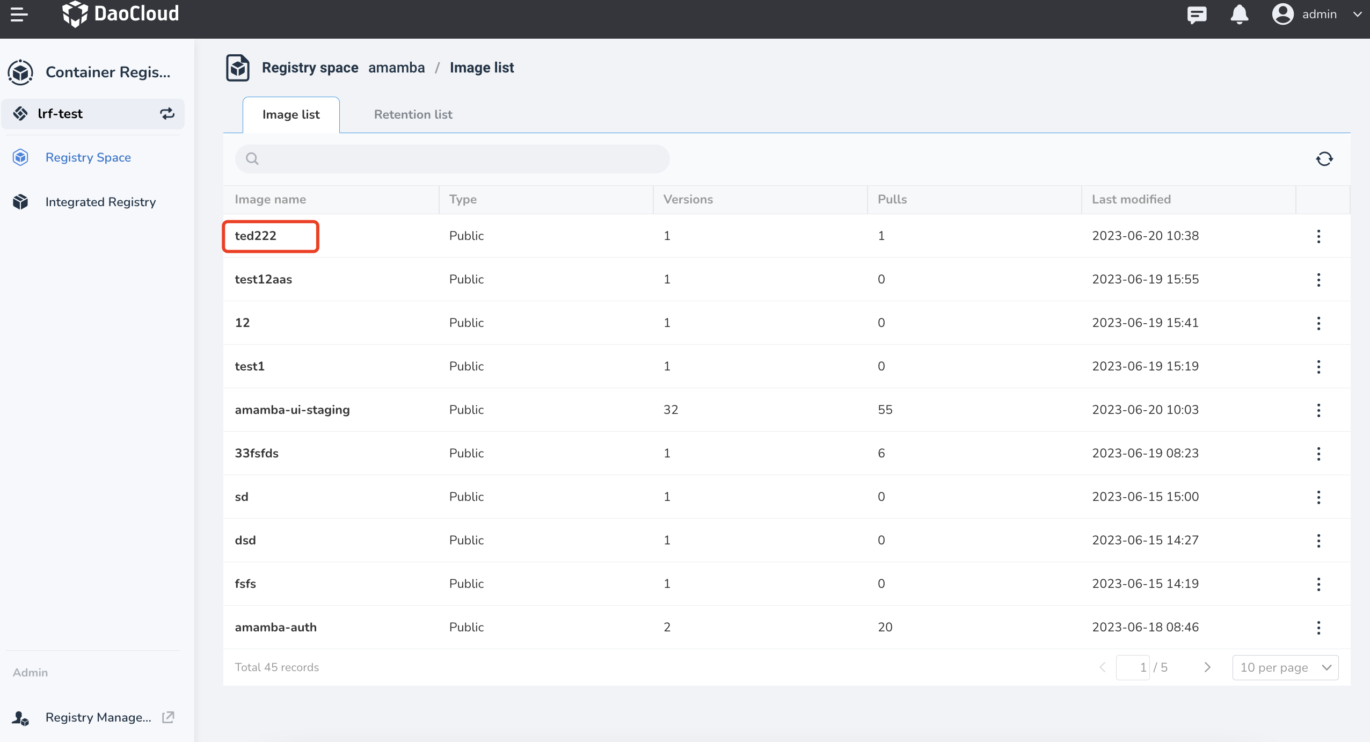
Task: Open the messages chat icon
Action: (x=1197, y=14)
